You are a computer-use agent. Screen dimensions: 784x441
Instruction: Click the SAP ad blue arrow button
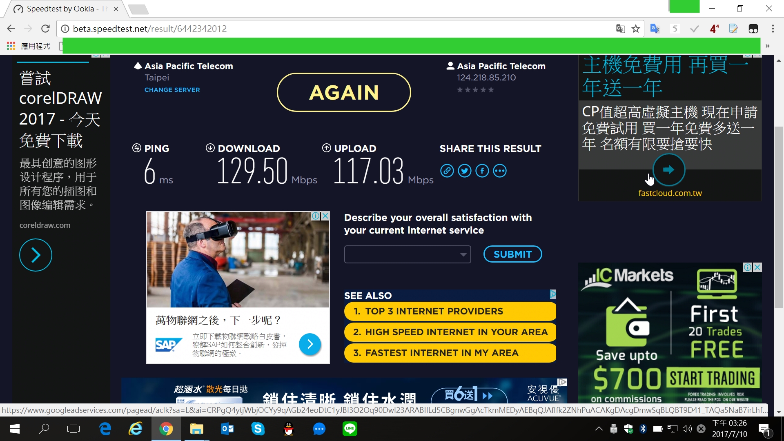[x=310, y=344]
